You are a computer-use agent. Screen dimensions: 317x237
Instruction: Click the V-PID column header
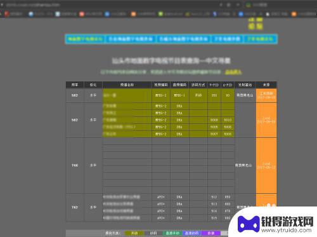coord(214,85)
